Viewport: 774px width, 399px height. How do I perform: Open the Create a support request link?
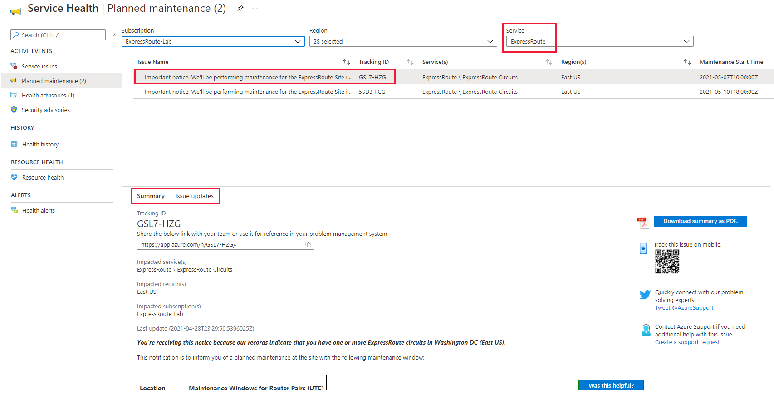coord(687,342)
